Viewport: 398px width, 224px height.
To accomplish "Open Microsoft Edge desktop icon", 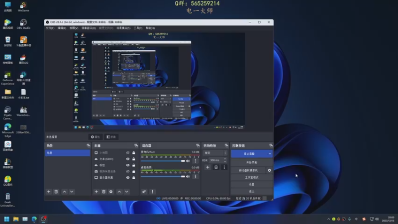I will (7, 130).
